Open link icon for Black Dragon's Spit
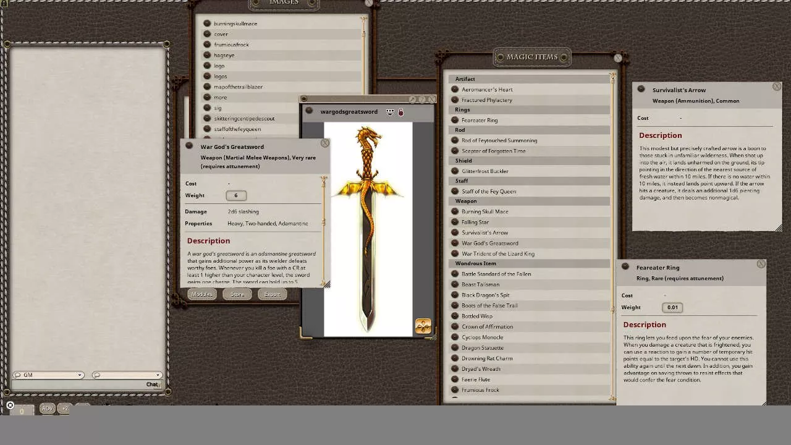Image resolution: width=791 pixels, height=445 pixels. coord(455,295)
